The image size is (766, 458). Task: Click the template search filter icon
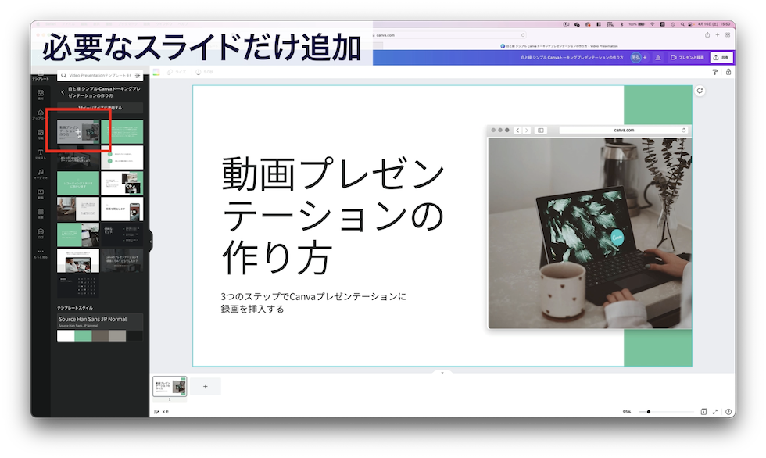pyautogui.click(x=138, y=76)
